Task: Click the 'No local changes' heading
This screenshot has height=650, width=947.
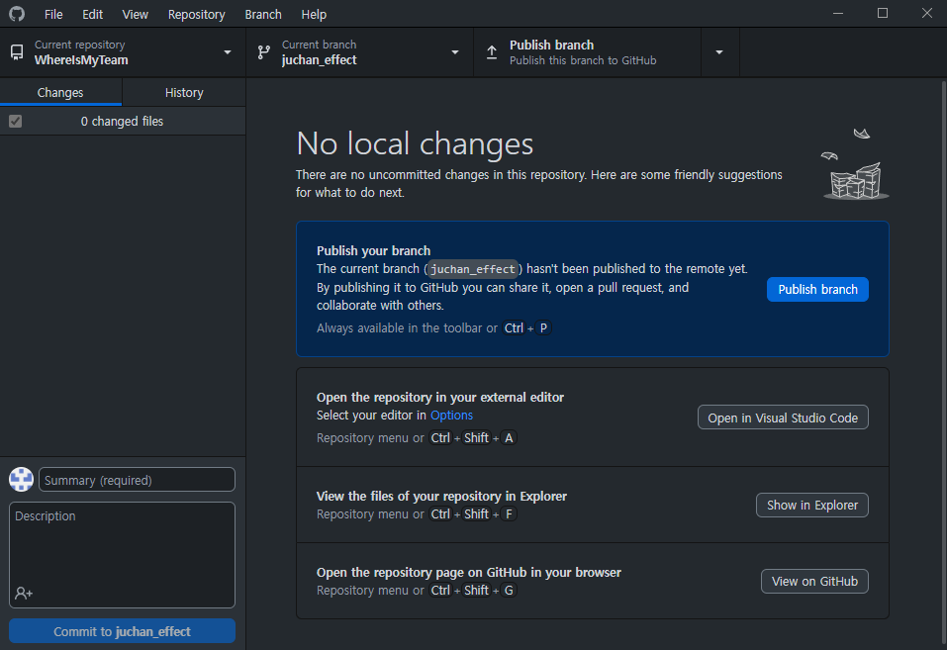Action: [x=415, y=143]
